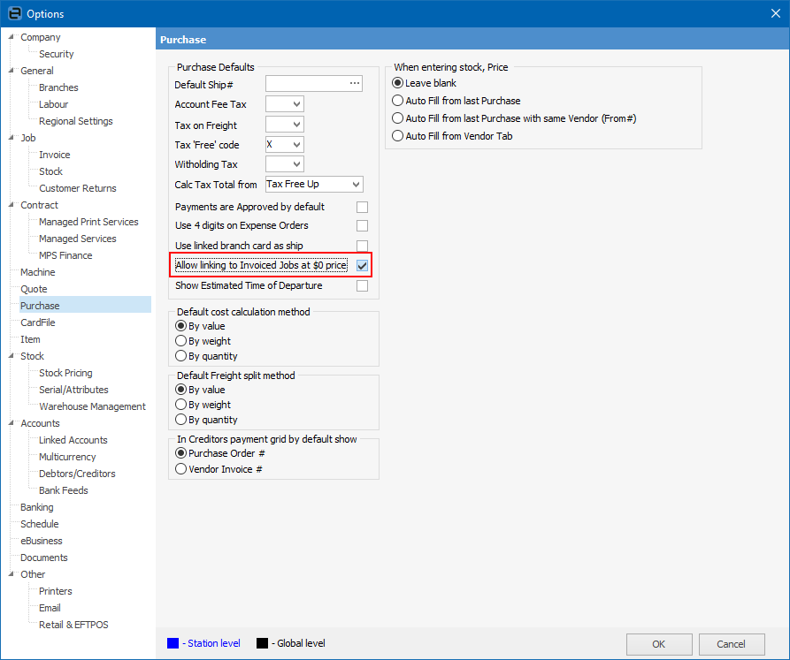Viewport: 790px width, 660px height.
Task: Open the Calc Tax Total from dropdown
Action: tap(355, 185)
